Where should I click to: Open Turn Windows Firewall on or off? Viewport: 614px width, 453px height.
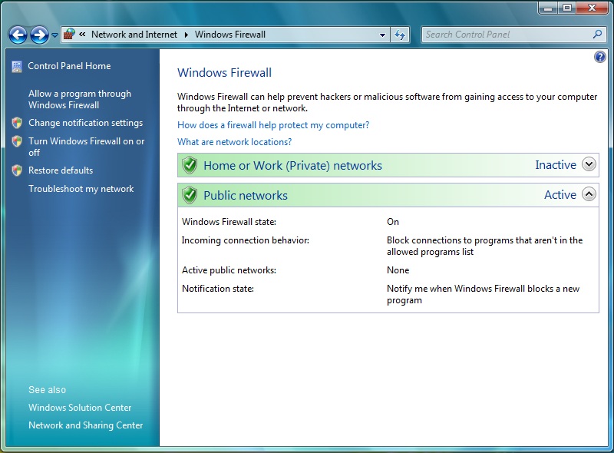pyautogui.click(x=86, y=147)
